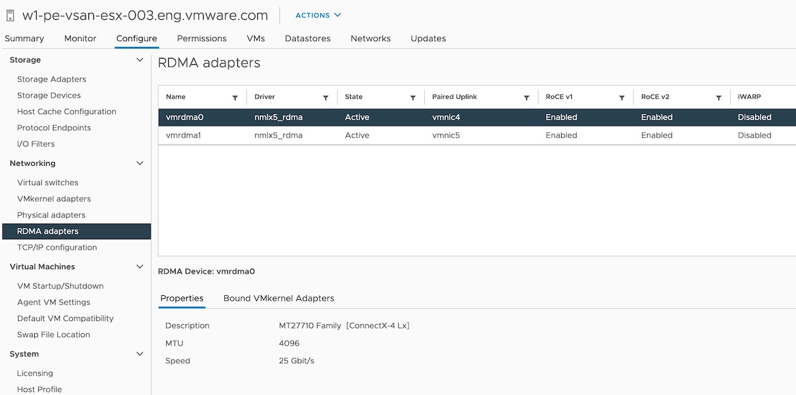The image size is (796, 395).
Task: Open the filter for the State column
Action: 413,97
